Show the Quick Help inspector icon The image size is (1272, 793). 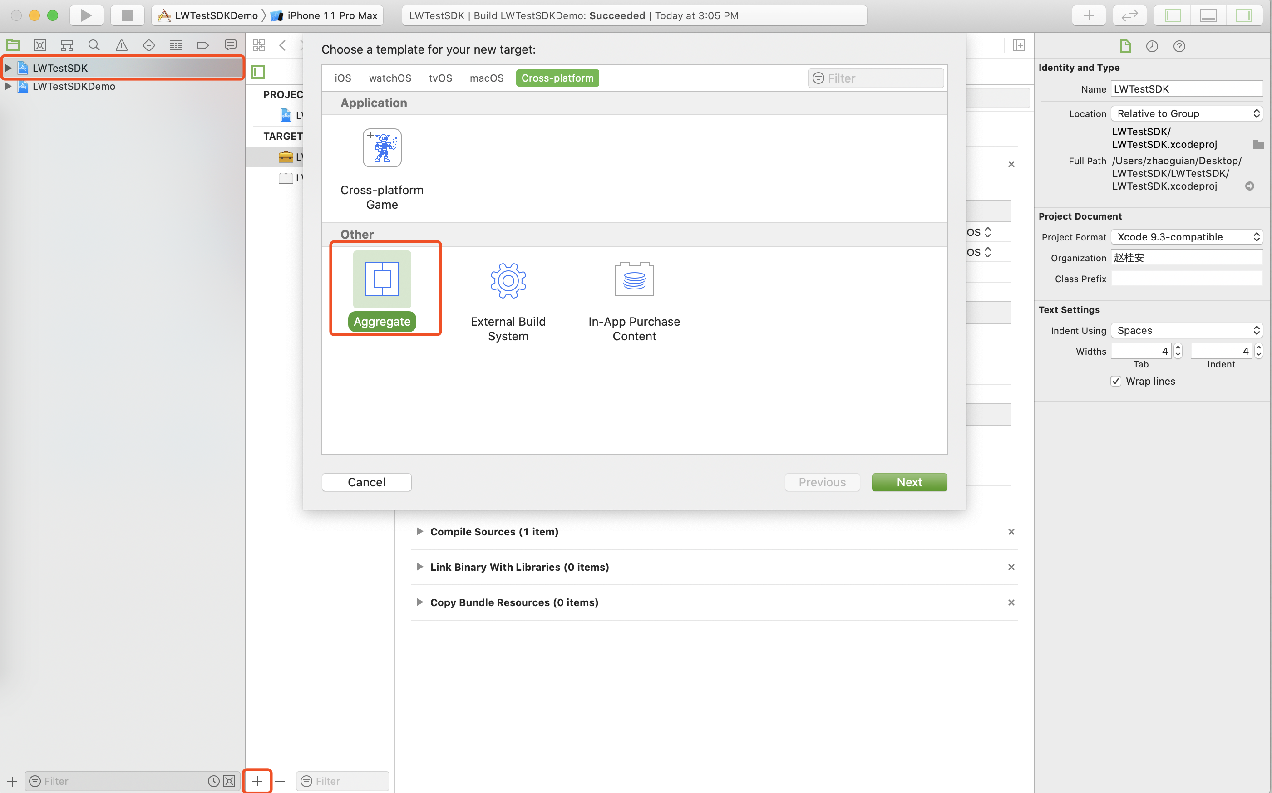pos(1178,46)
